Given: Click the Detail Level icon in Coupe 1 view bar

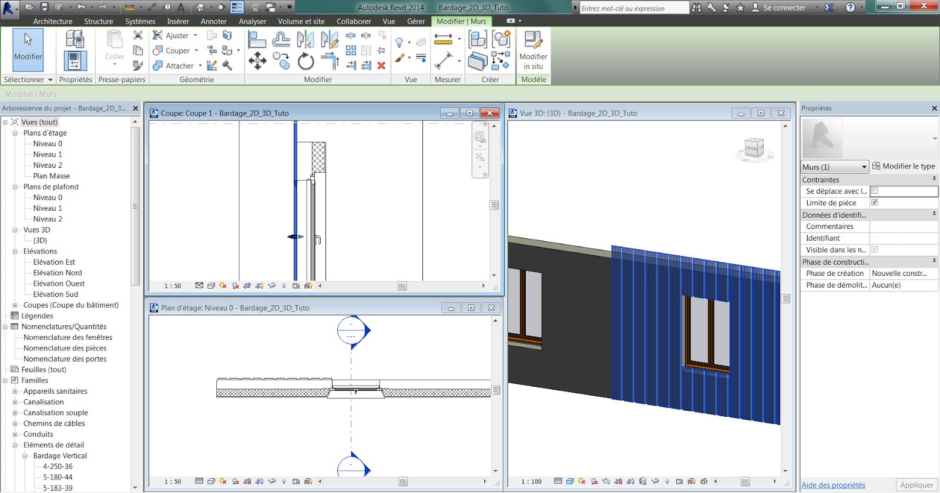Looking at the screenshot, I should point(199,286).
